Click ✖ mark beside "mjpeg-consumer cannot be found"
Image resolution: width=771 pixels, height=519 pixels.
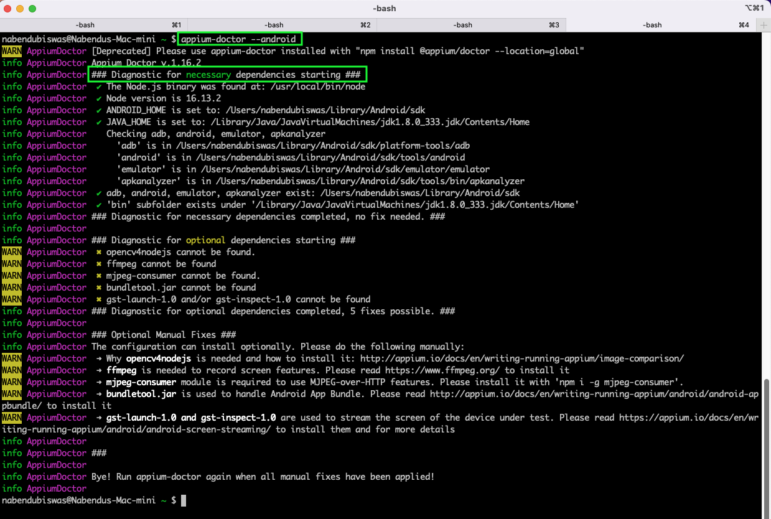coord(99,276)
